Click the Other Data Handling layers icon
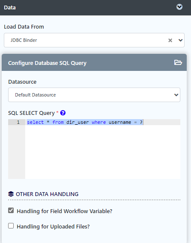Viewport: 191px width, 243px height. [x=11, y=194]
